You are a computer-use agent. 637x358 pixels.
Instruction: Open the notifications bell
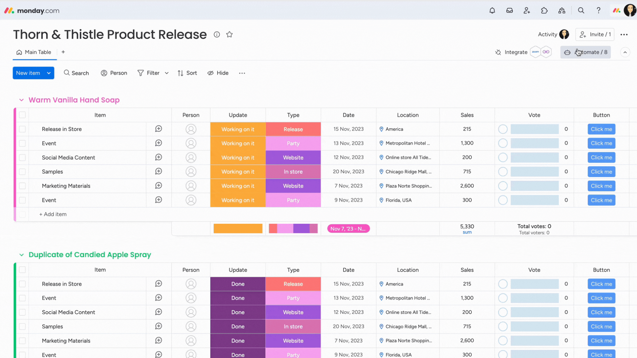pyautogui.click(x=492, y=10)
